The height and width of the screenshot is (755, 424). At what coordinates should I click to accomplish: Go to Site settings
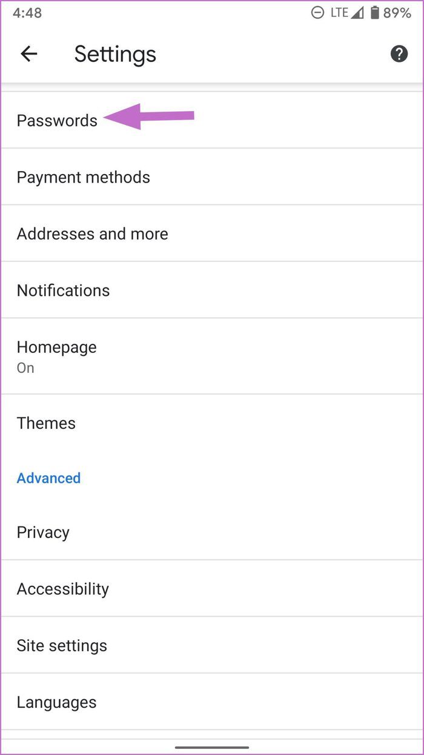click(x=212, y=645)
